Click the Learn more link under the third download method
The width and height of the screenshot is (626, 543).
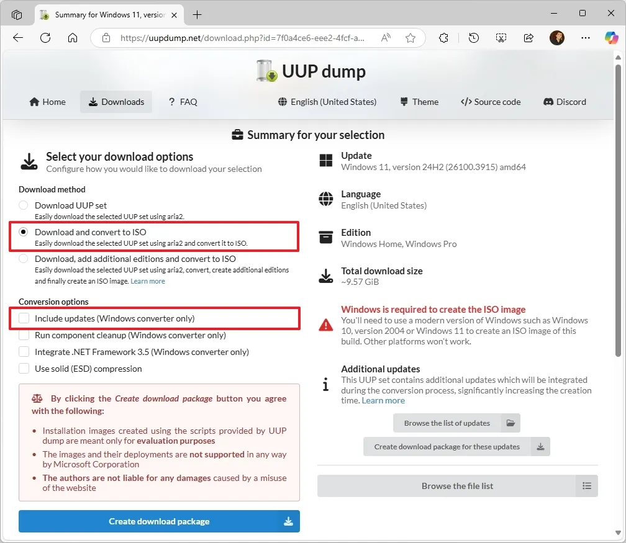148,280
